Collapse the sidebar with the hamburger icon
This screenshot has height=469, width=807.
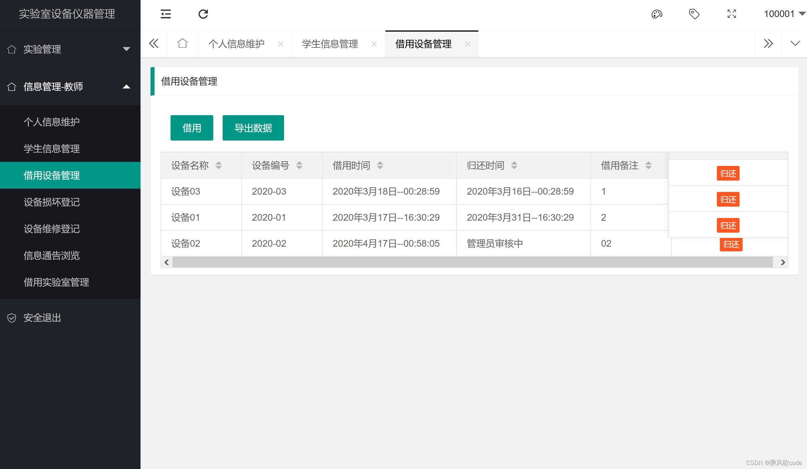tap(166, 14)
